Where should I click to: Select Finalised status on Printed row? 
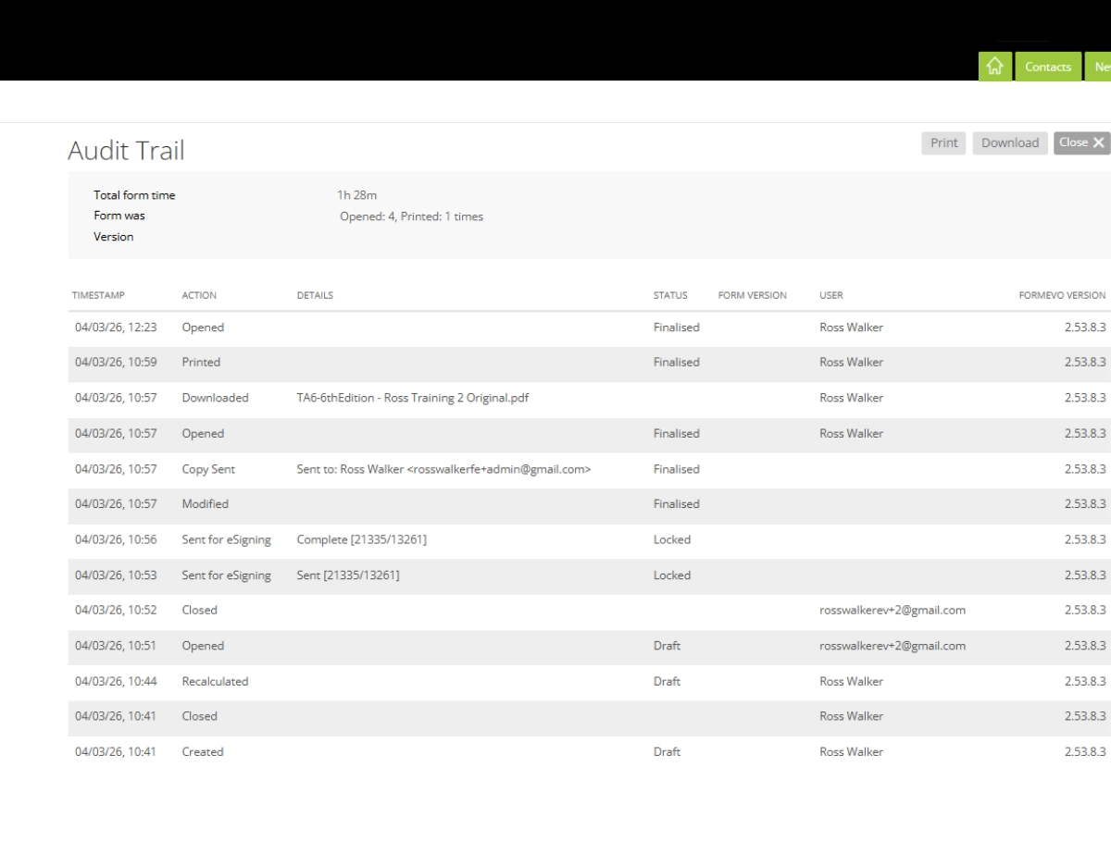(677, 363)
